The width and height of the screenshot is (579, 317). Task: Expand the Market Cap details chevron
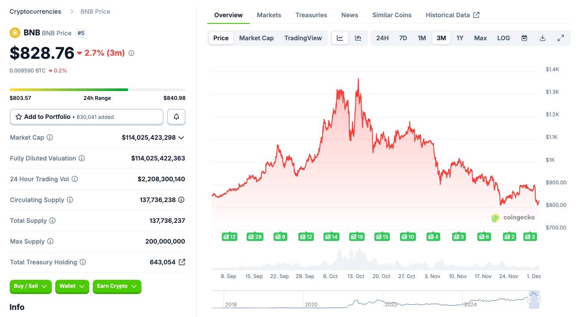point(181,137)
